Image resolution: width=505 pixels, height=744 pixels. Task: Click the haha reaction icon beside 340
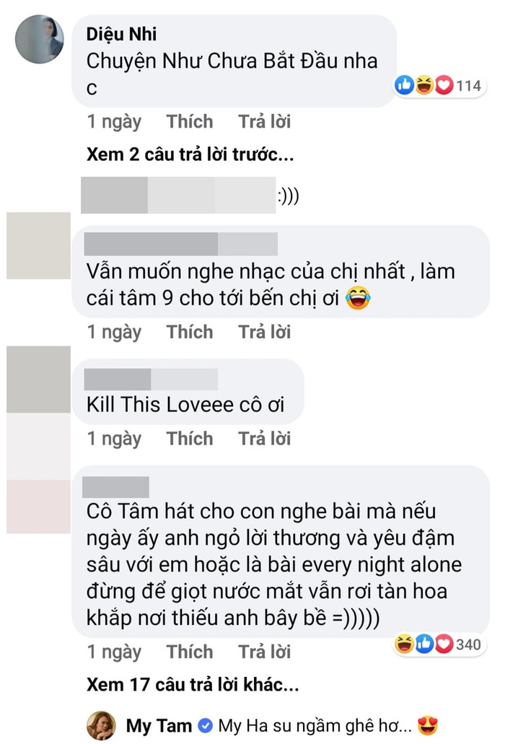pyautogui.click(x=404, y=644)
